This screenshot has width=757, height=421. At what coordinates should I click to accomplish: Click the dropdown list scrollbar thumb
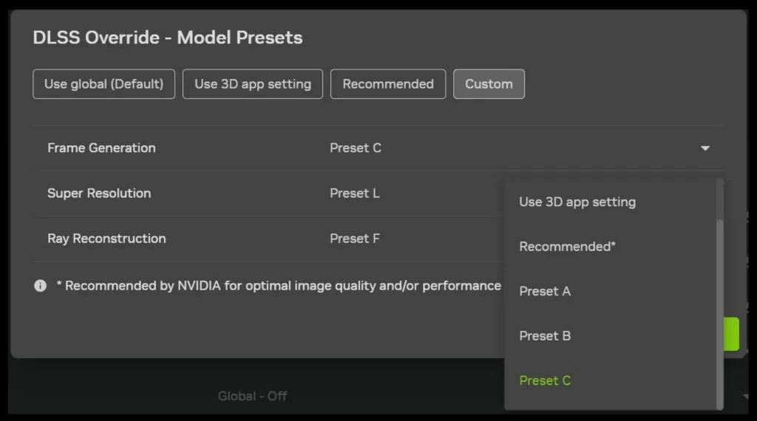coord(720,313)
